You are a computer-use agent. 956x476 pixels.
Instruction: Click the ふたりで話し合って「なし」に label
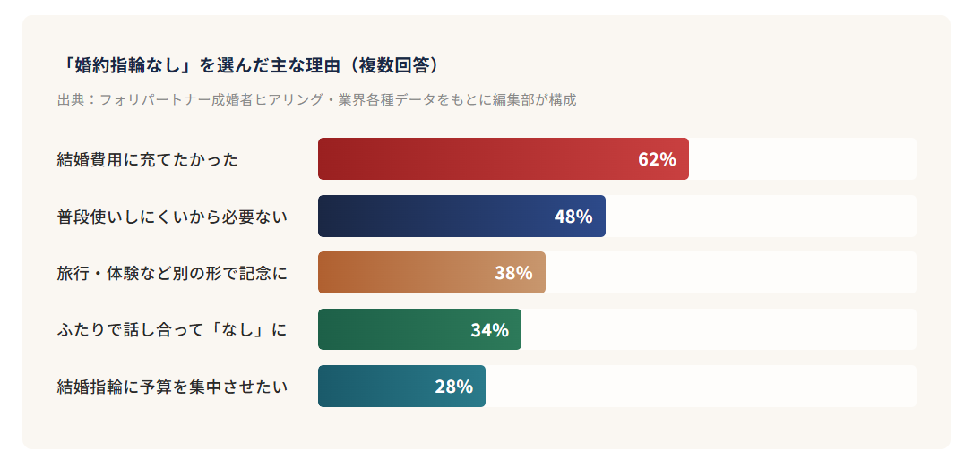pos(172,330)
